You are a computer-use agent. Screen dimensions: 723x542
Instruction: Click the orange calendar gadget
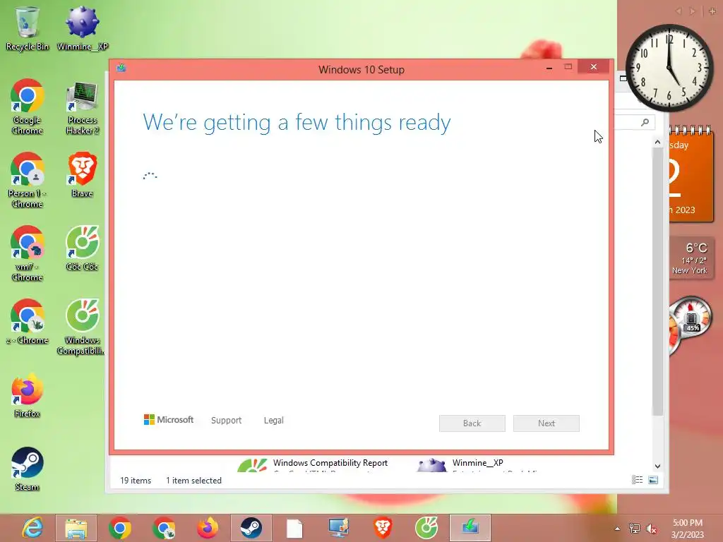click(691, 174)
